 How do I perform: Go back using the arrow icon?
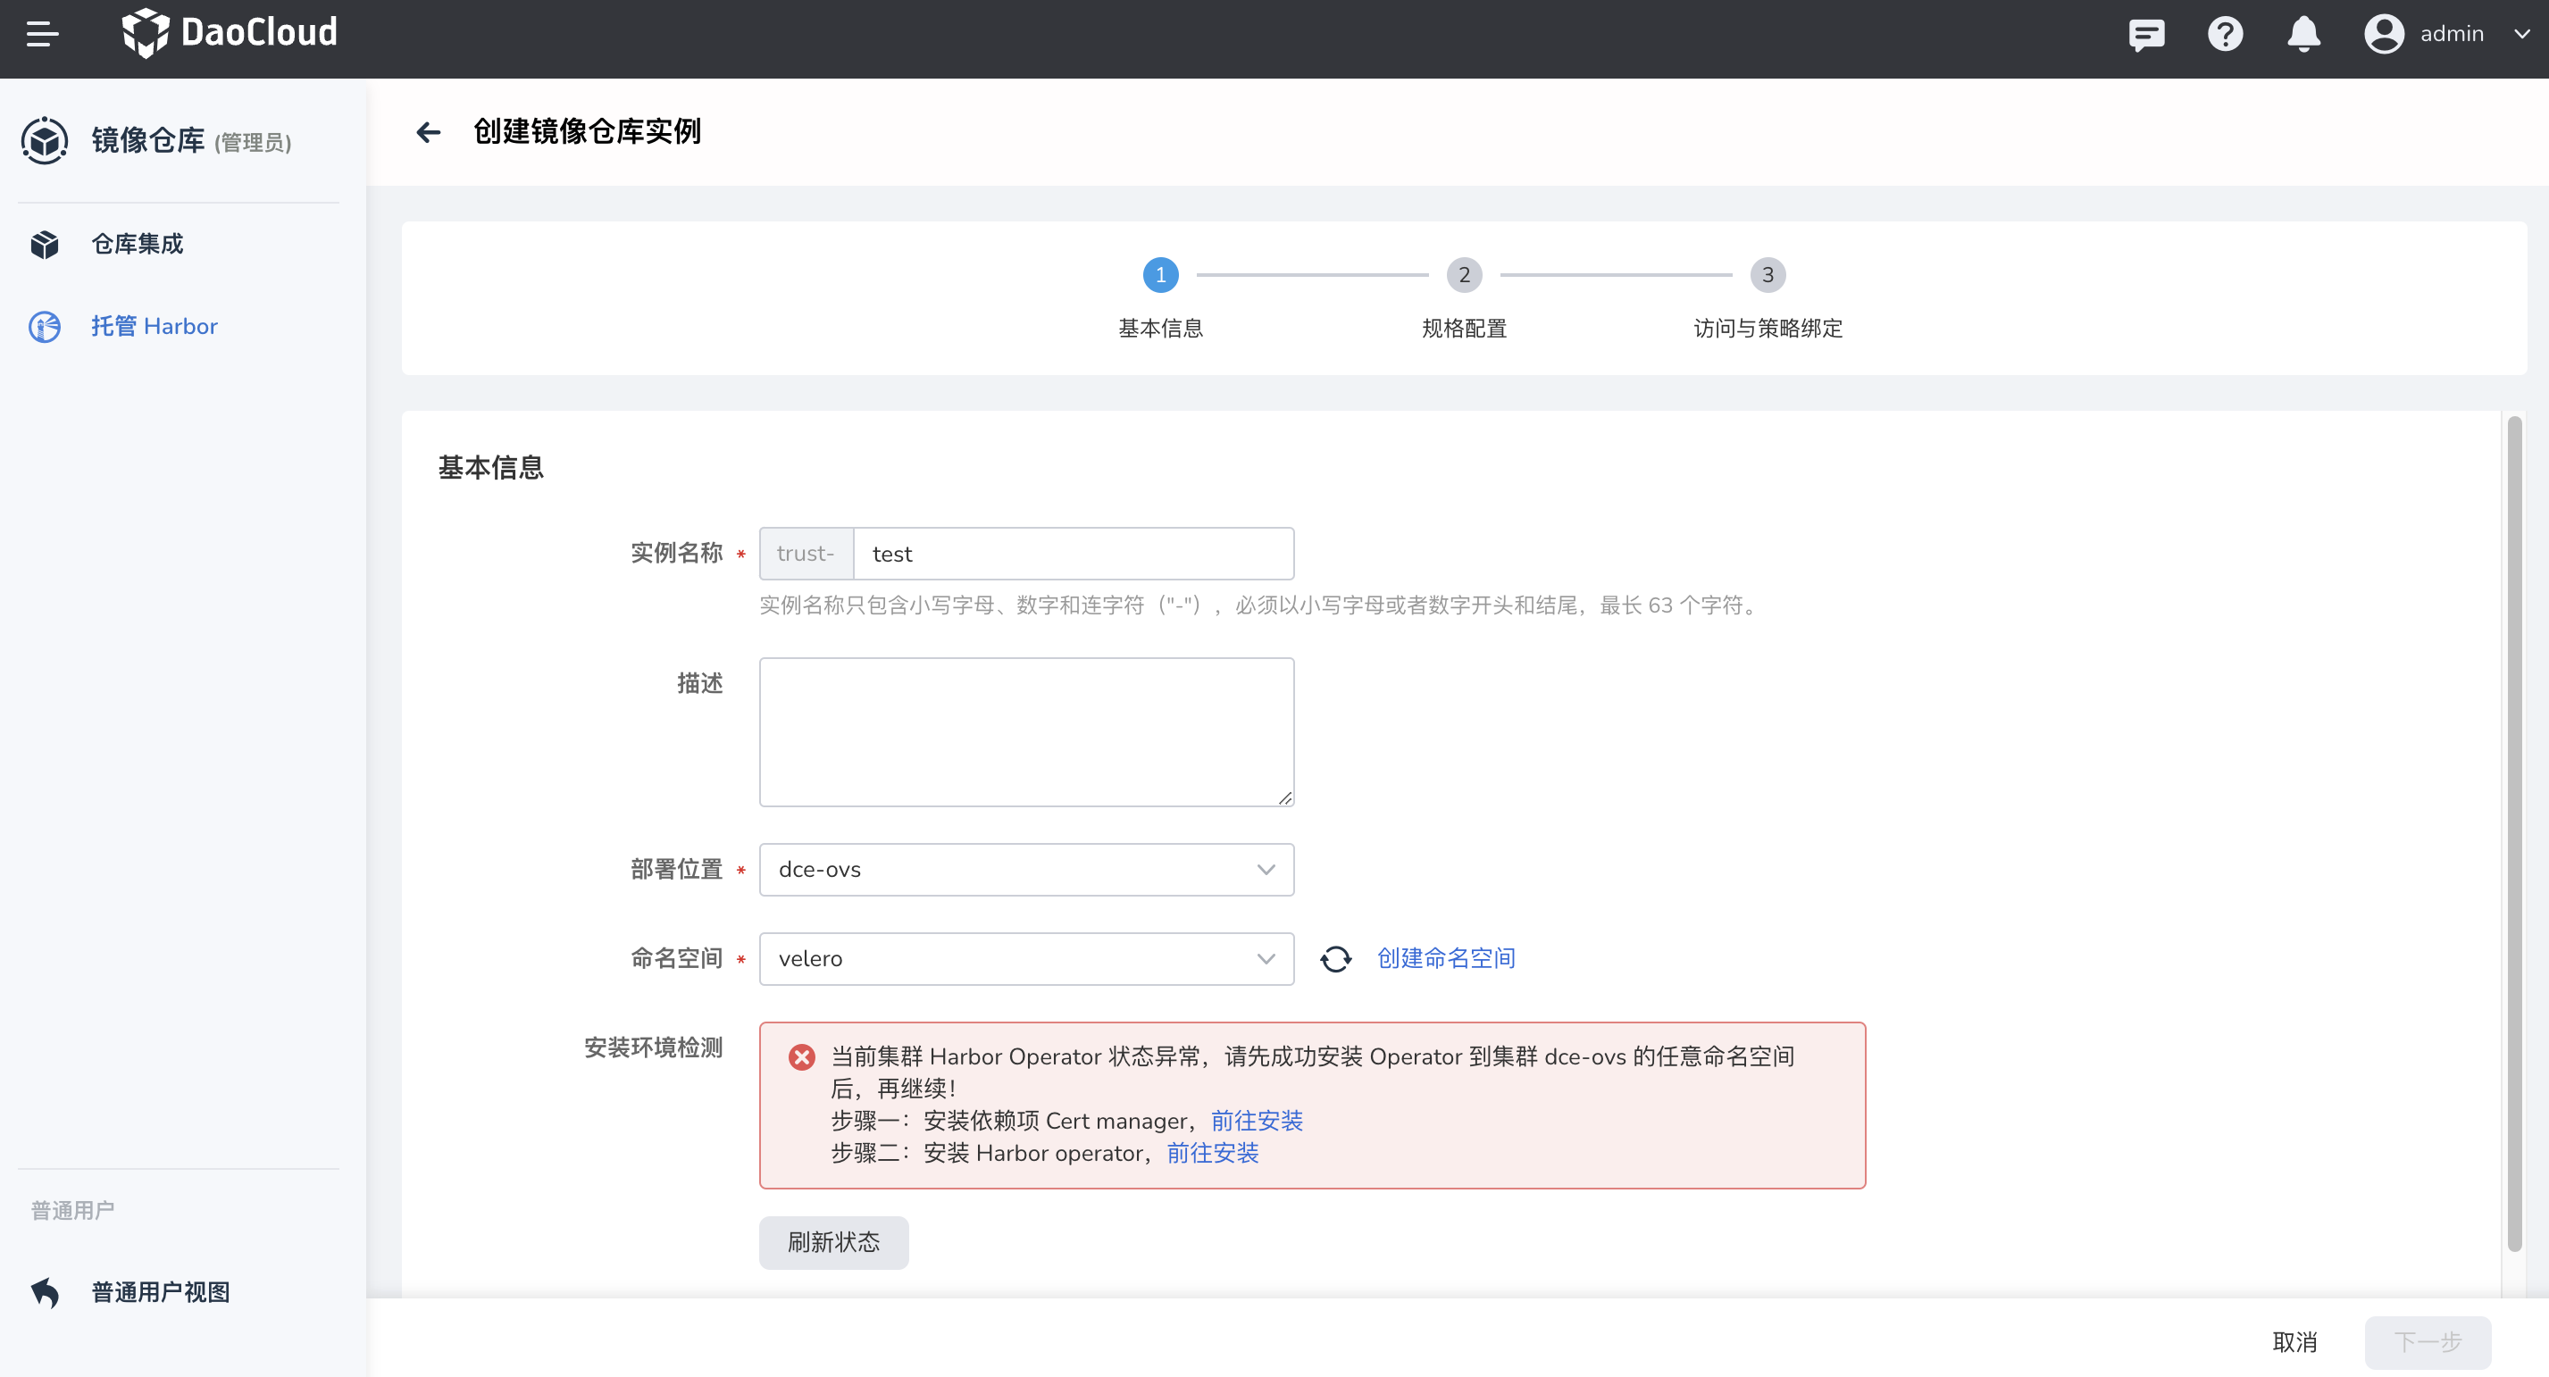[429, 131]
